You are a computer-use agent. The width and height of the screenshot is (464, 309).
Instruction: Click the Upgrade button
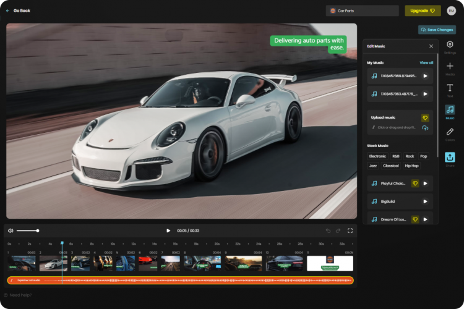(423, 11)
